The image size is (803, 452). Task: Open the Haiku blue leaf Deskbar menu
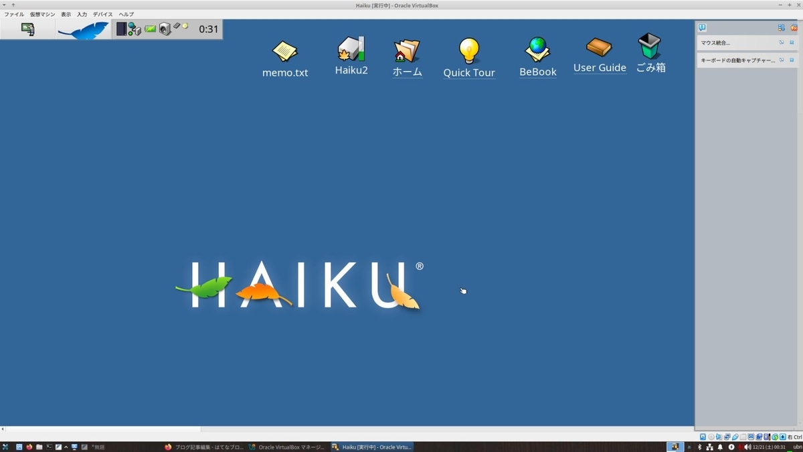pos(83,29)
